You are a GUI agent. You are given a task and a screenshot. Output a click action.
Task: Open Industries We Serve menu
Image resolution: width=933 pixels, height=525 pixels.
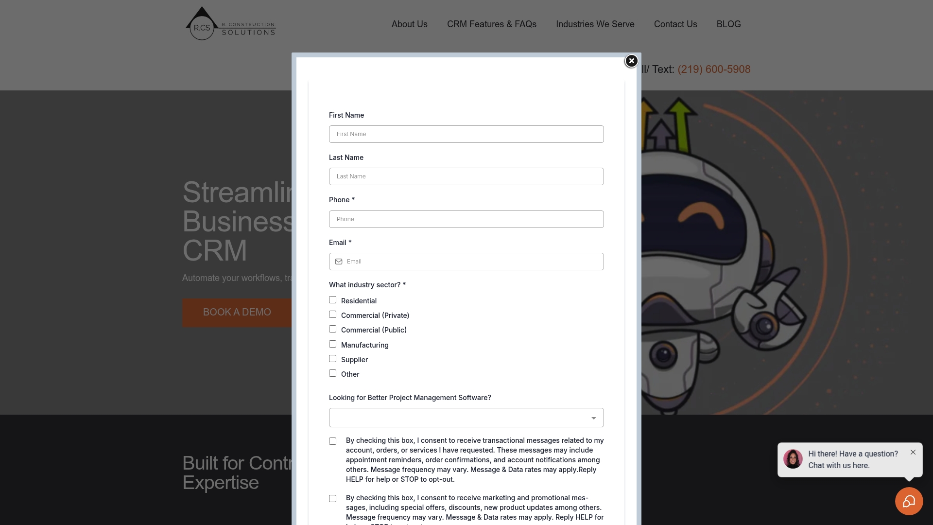[x=595, y=24]
